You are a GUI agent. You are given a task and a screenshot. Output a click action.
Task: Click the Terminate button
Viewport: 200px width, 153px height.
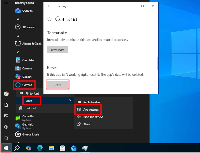pos(58,50)
